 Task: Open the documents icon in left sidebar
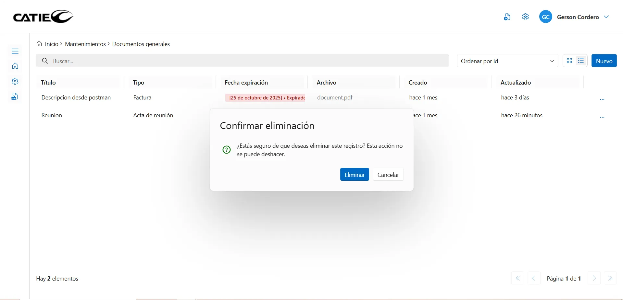coord(15,97)
